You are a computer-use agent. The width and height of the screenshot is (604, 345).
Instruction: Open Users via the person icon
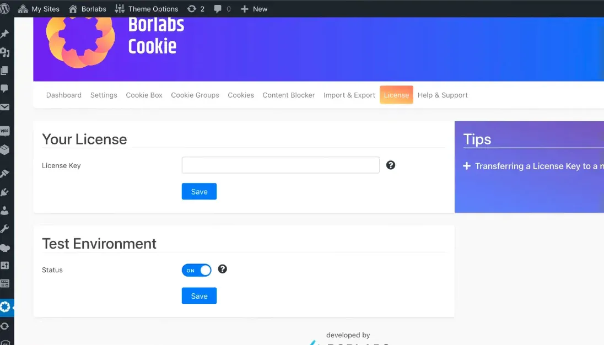click(5, 211)
